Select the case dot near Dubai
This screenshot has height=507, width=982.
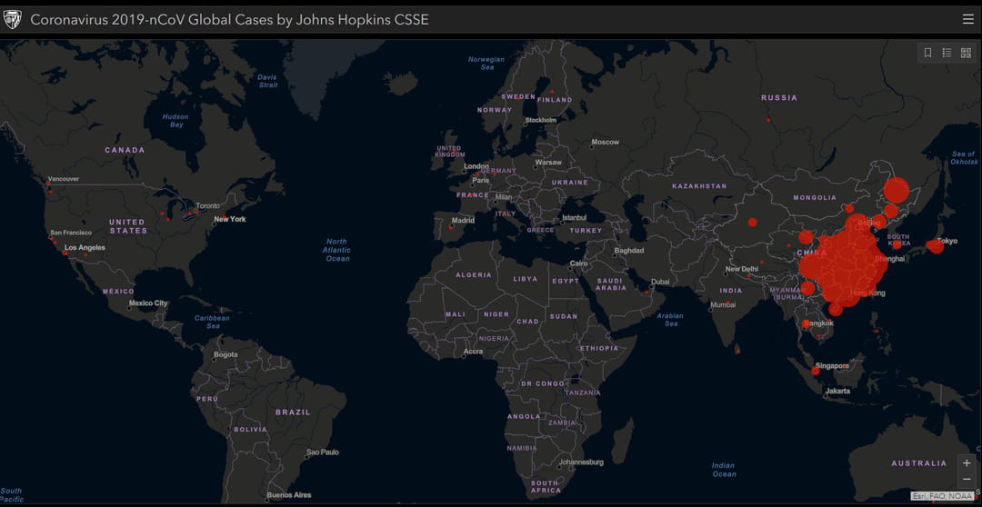pos(646,291)
